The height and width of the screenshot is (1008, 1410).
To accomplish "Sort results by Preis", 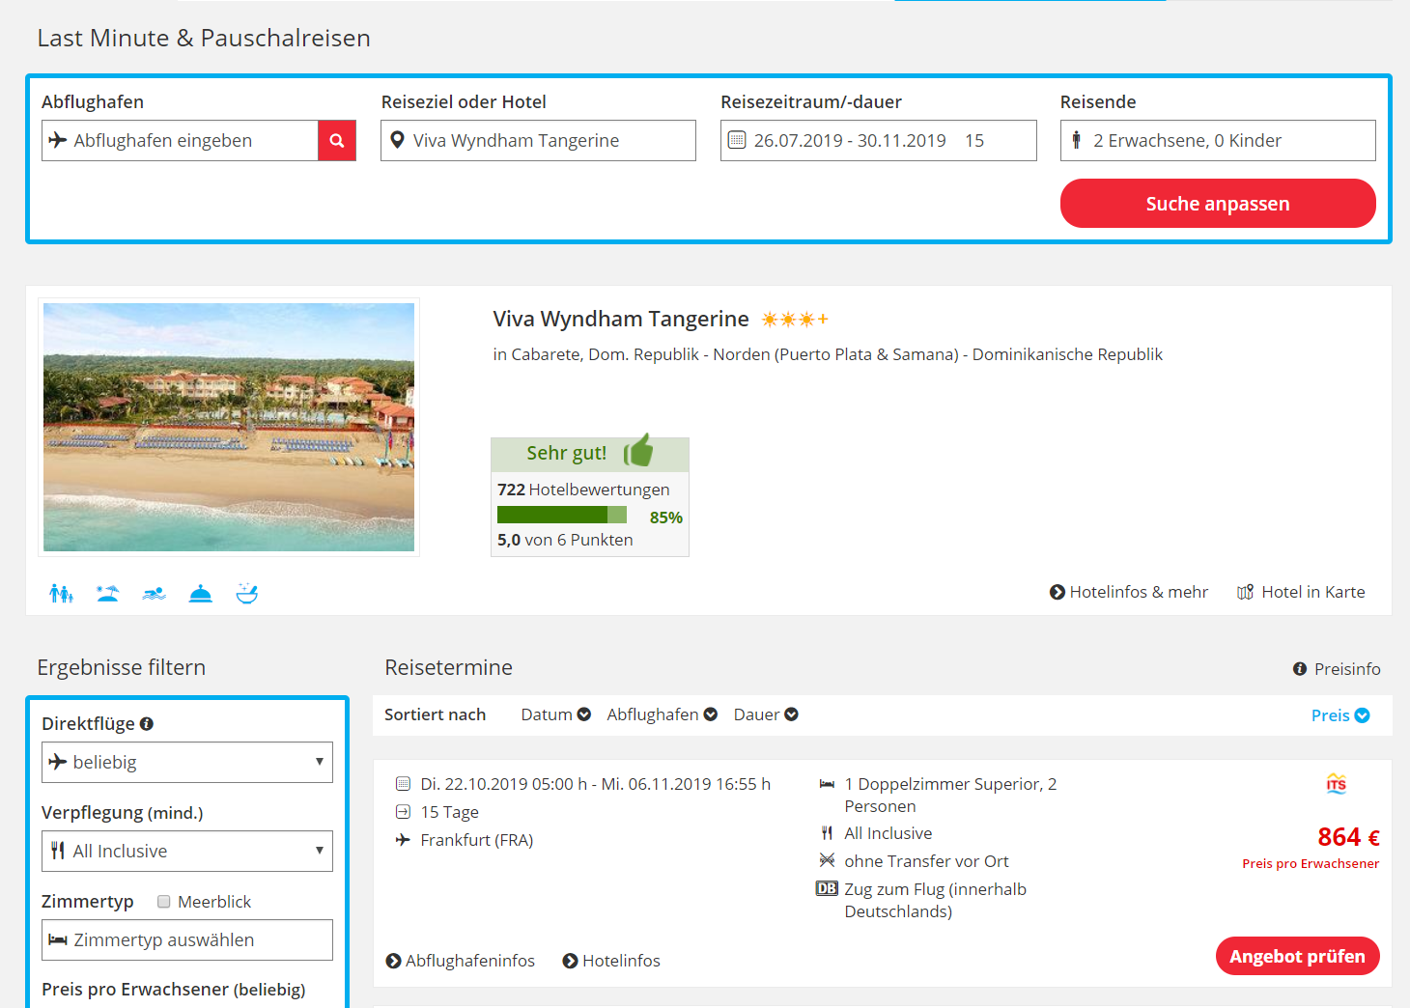I will coord(1340,715).
